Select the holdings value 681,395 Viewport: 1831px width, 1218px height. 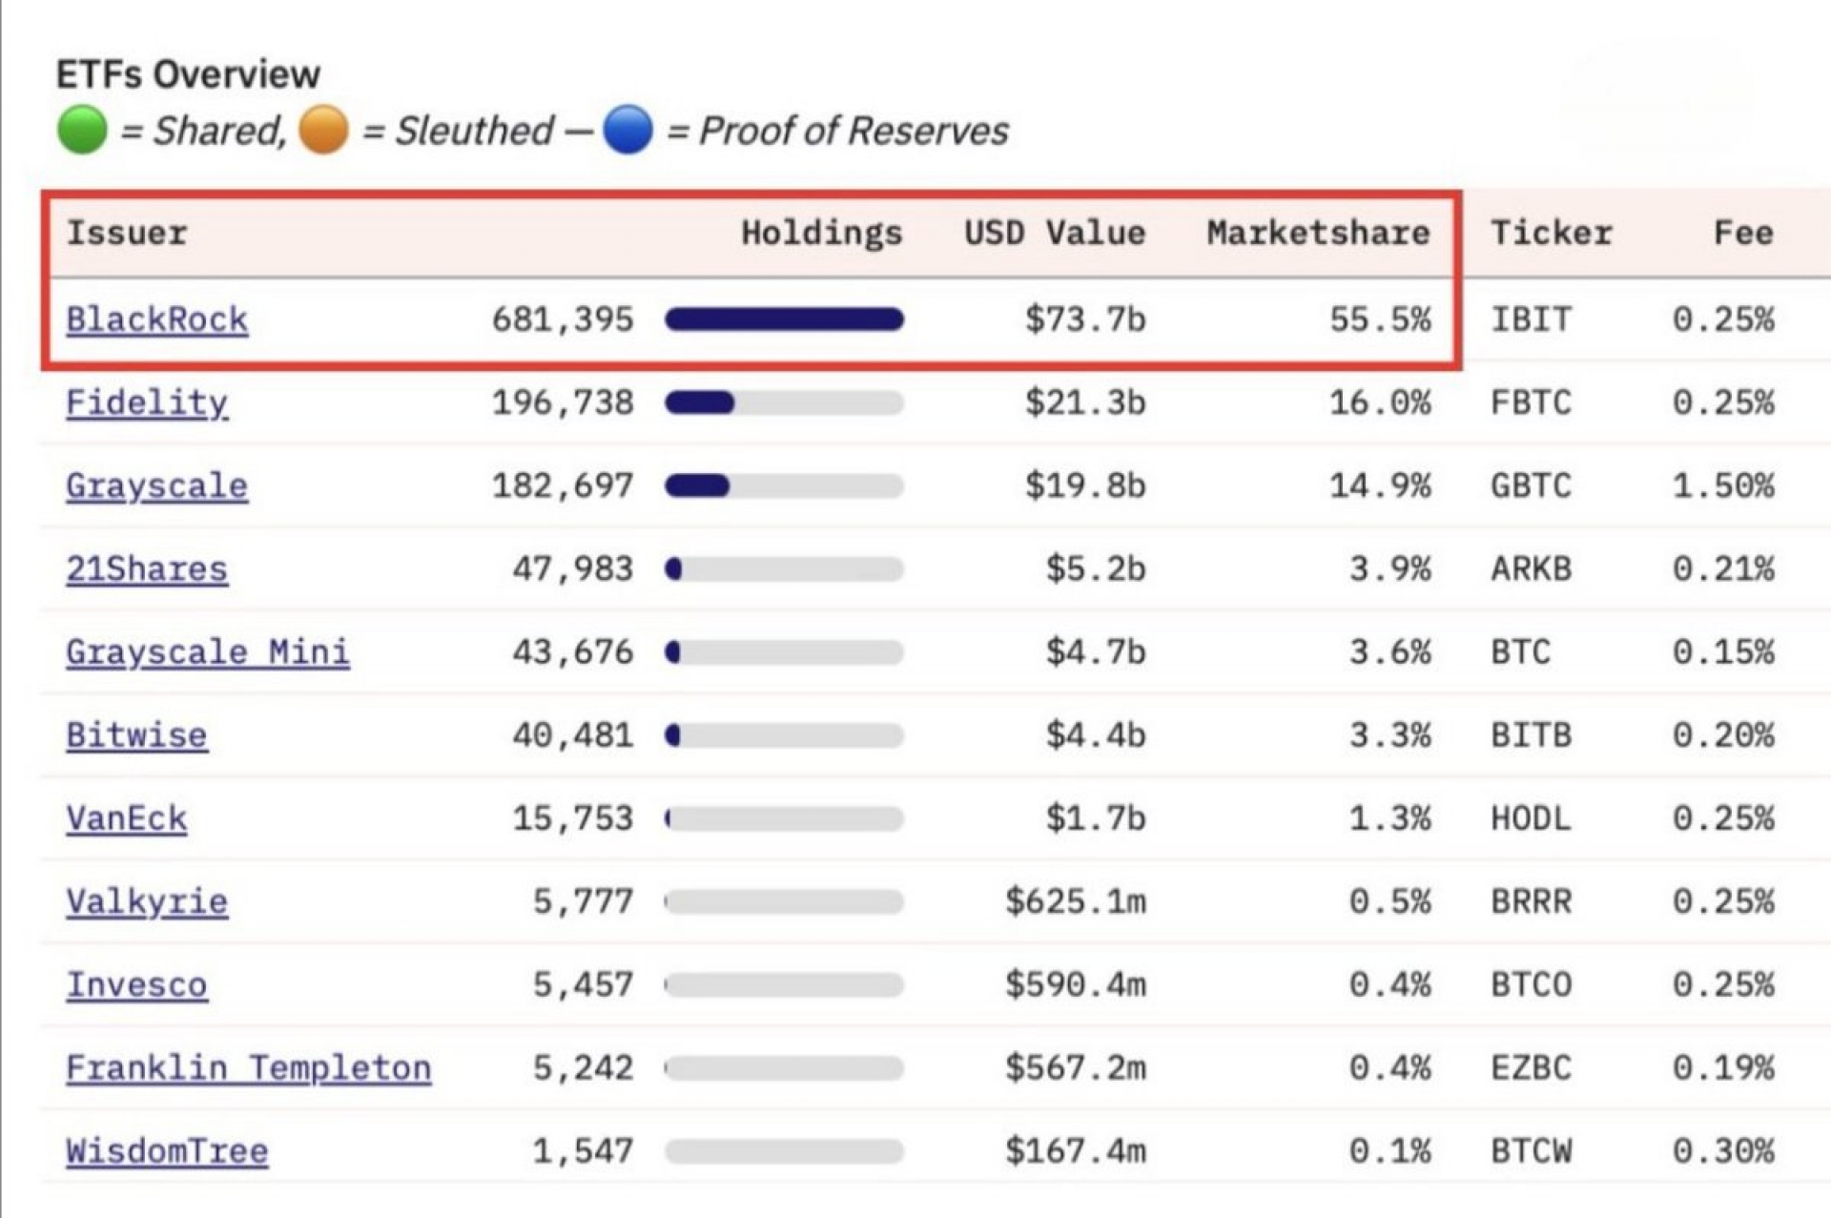pos(563,320)
